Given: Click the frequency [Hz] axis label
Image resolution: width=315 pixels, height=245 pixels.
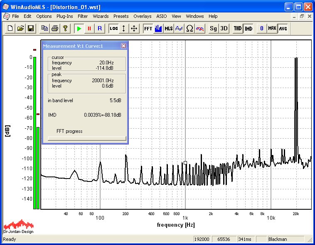Looking at the screenshot, I should [x=176, y=225].
